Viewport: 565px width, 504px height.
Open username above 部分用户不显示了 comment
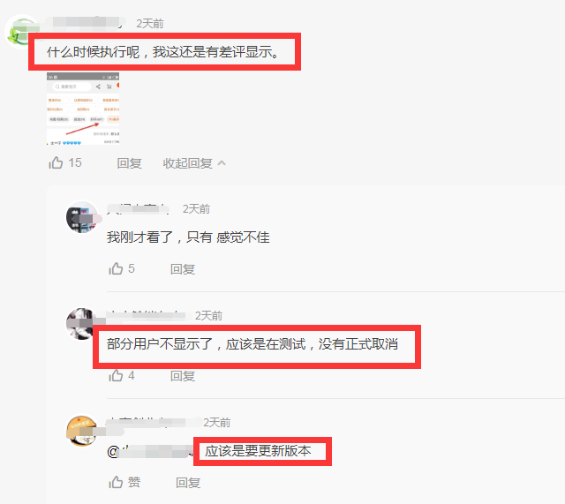click(147, 316)
